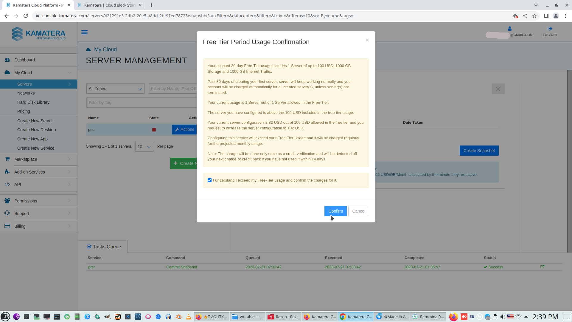Close the snapshot panel X icon
The width and height of the screenshot is (572, 322).
point(498,89)
